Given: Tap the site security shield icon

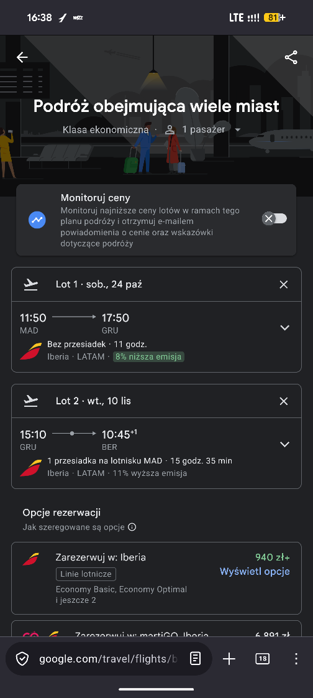Looking at the screenshot, I should click(22, 659).
